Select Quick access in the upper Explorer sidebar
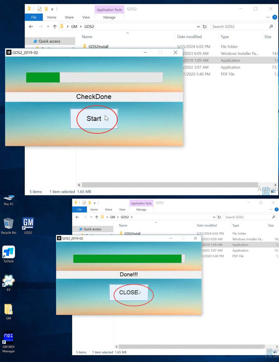Screen dimensions: 279x362 pyautogui.click(x=49, y=41)
